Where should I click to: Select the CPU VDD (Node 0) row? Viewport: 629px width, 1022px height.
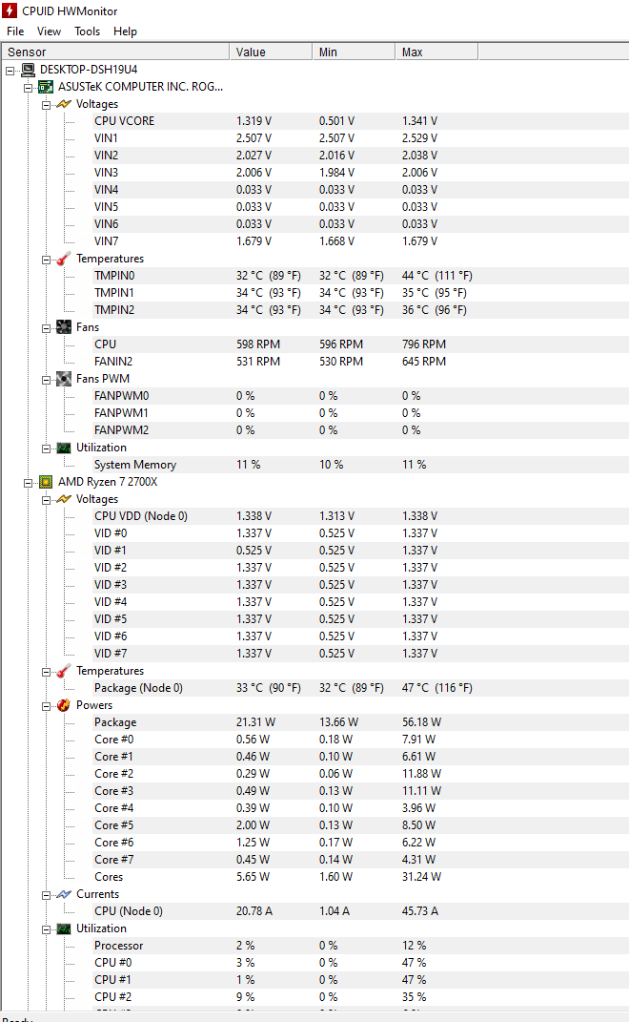(x=360, y=516)
